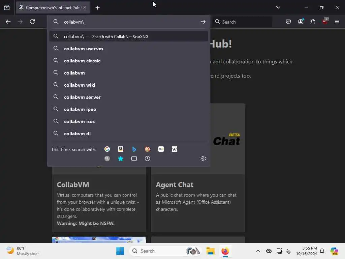Search in History clock icon

(x=148, y=159)
